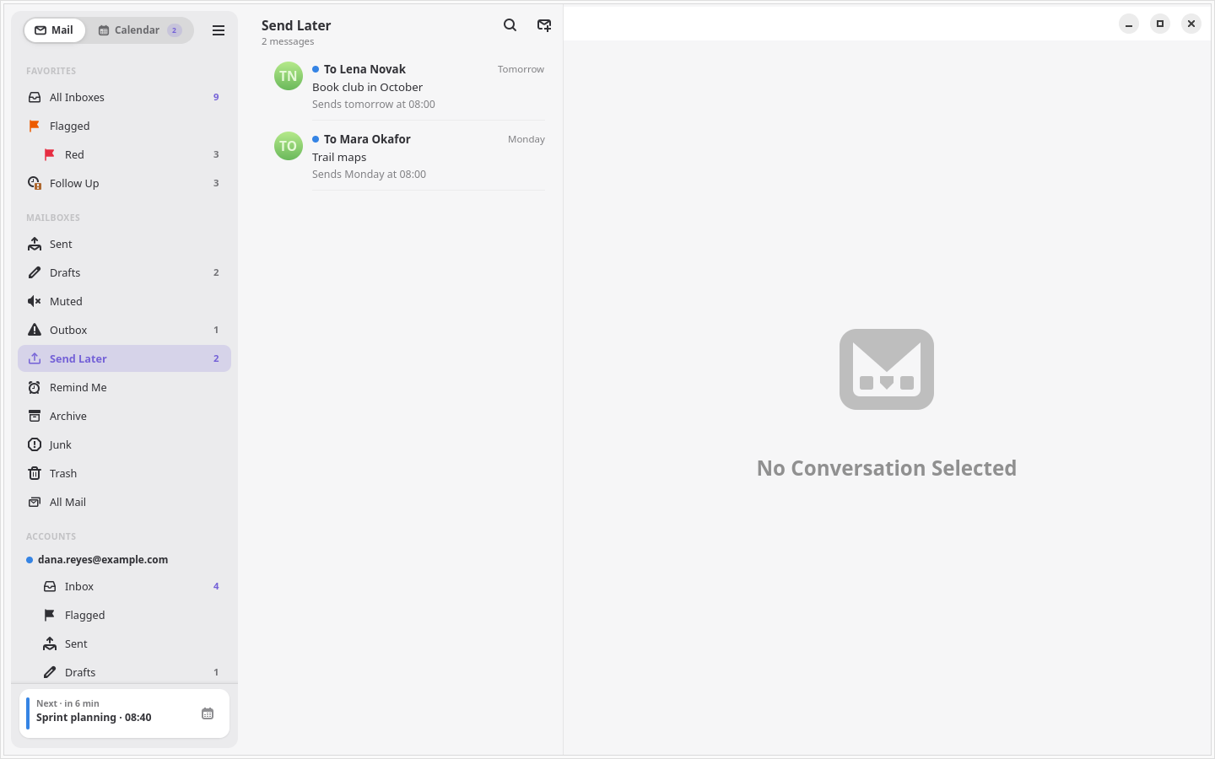This screenshot has width=1215, height=759.
Task: Click 'Sends Monday at 08:00' text
Action: 369,175
